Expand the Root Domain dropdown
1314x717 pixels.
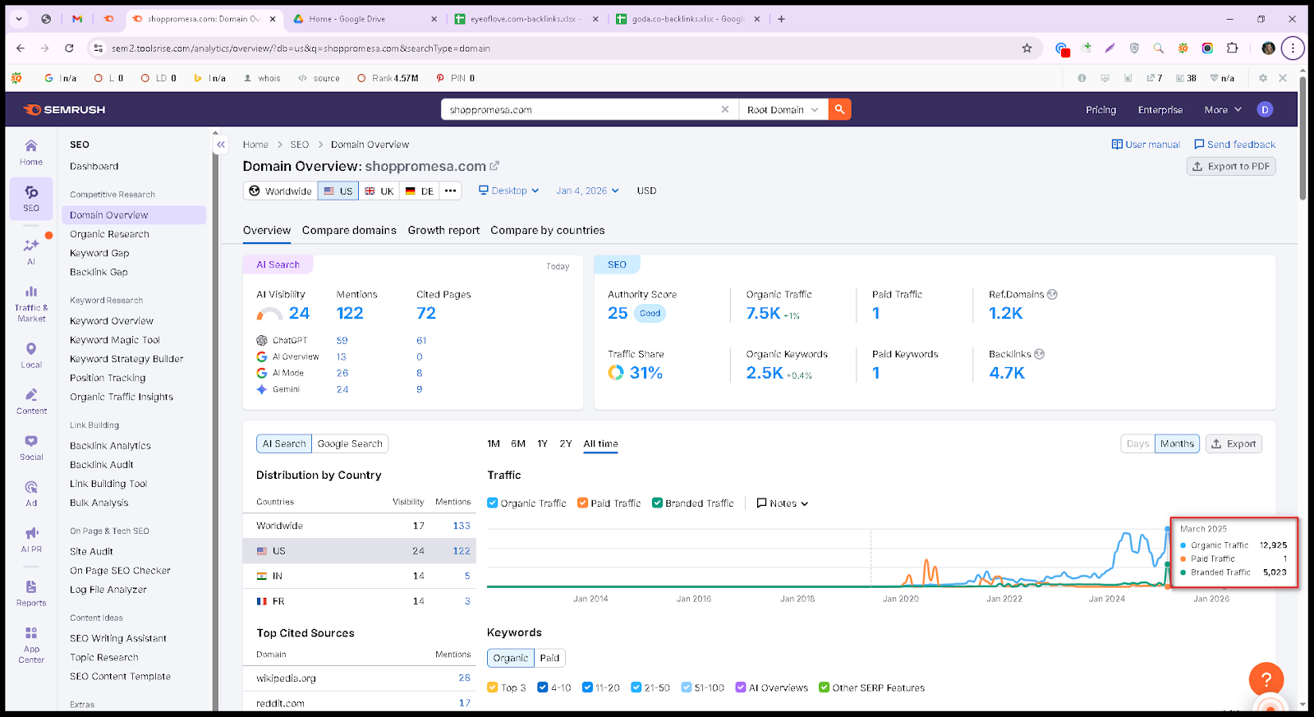coord(783,109)
